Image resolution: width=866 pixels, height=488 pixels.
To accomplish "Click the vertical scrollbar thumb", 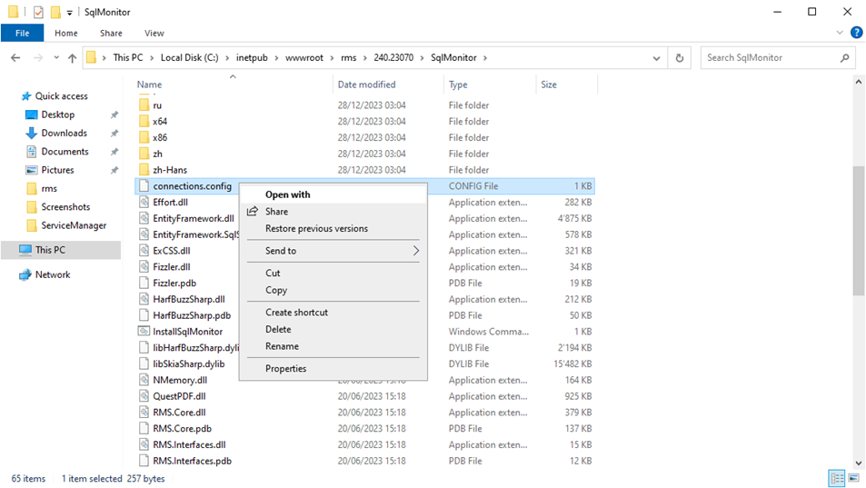I will [858, 231].
